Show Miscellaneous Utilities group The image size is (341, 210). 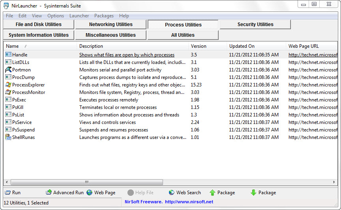coord(111,35)
